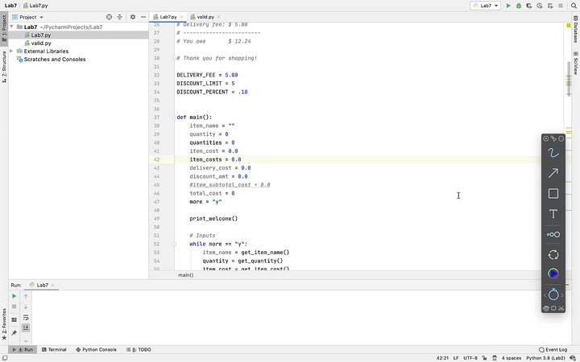The image size is (580, 362).
Task: Select the arrow annotation tool
Action: click(x=553, y=173)
